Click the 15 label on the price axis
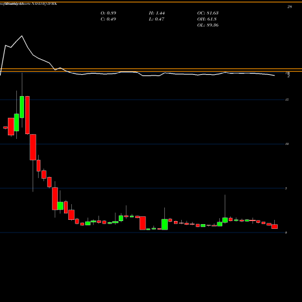 (287, 100)
